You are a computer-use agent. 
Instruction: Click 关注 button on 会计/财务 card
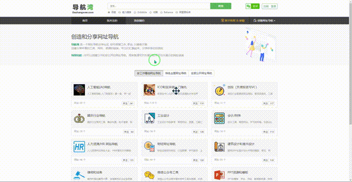click(x=266, y=132)
